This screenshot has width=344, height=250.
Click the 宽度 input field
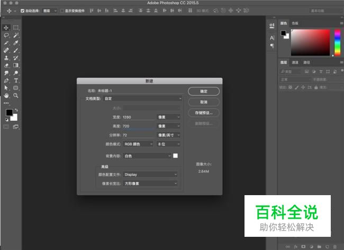(x=138, y=117)
